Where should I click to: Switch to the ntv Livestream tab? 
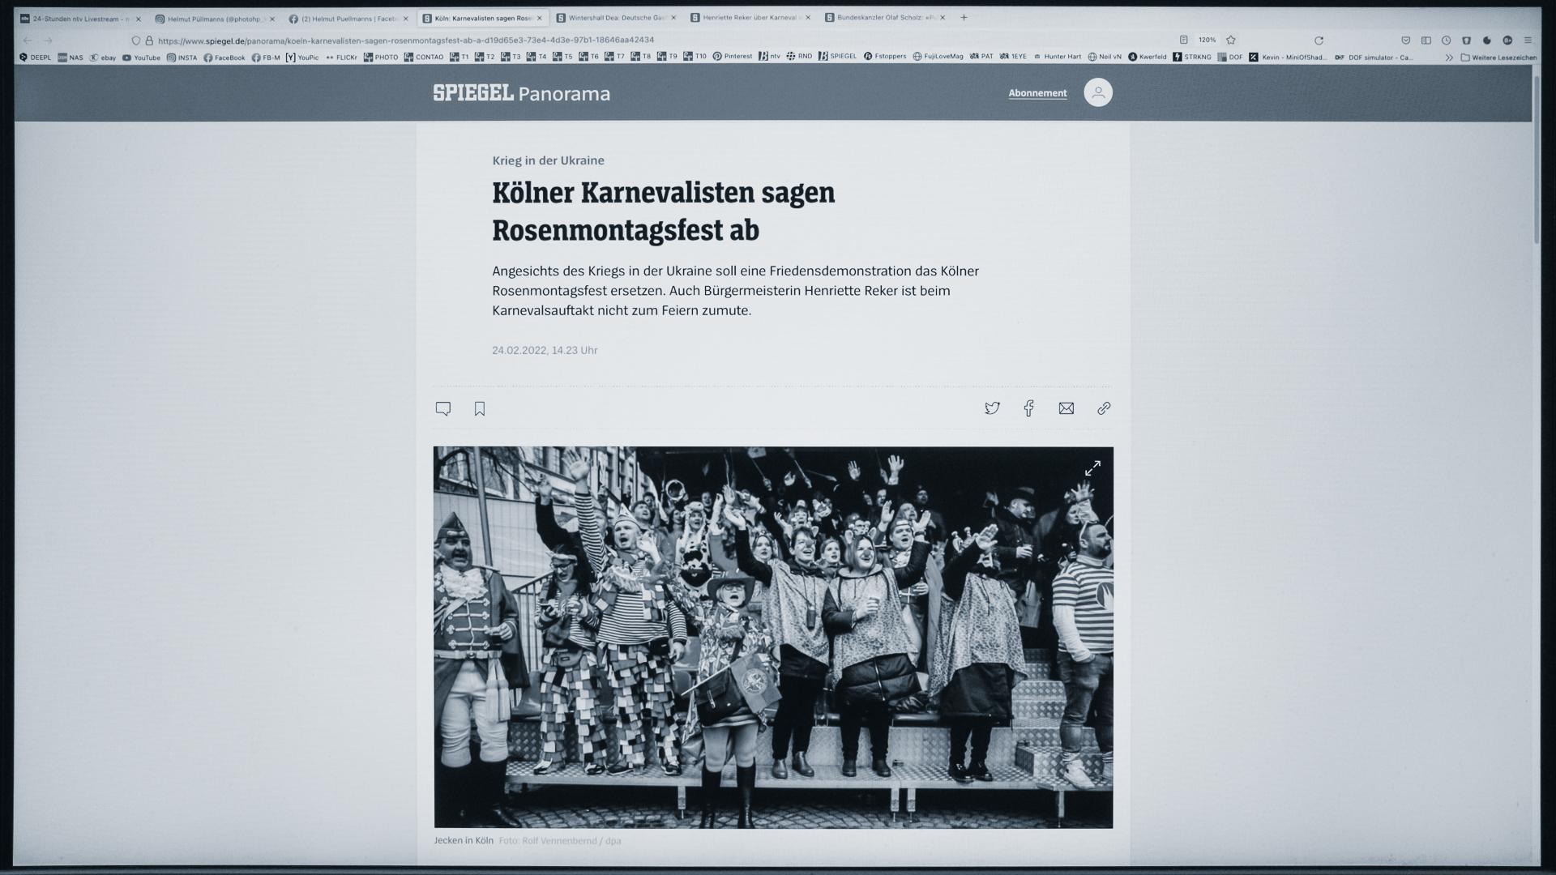tap(77, 18)
